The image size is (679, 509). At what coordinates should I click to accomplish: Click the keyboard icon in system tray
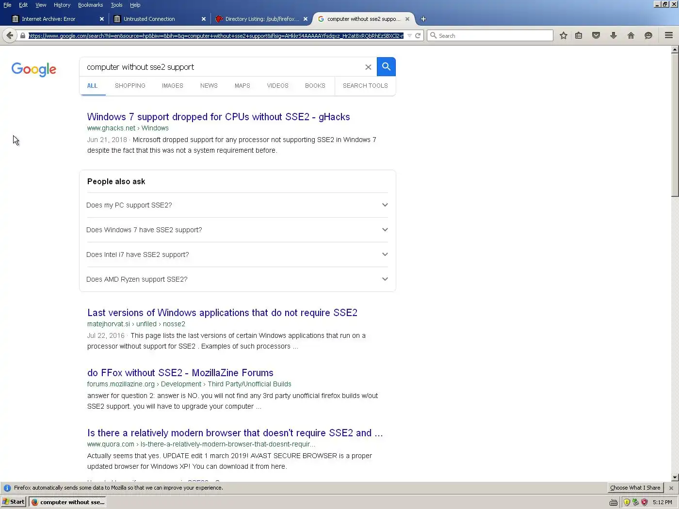tap(614, 502)
